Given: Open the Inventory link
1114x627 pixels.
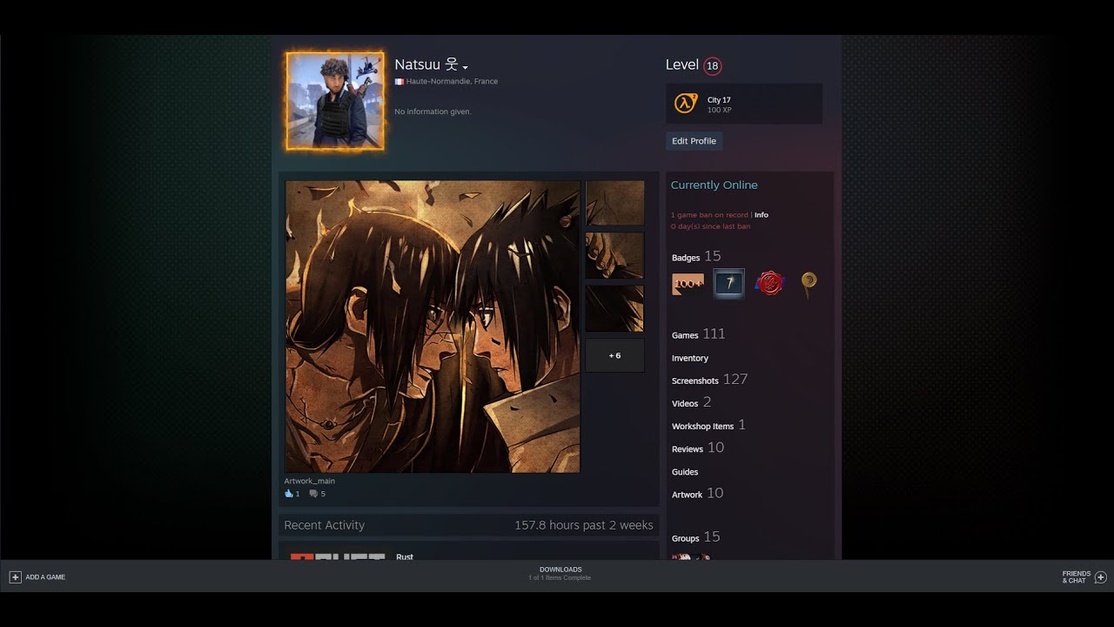Looking at the screenshot, I should pos(690,358).
